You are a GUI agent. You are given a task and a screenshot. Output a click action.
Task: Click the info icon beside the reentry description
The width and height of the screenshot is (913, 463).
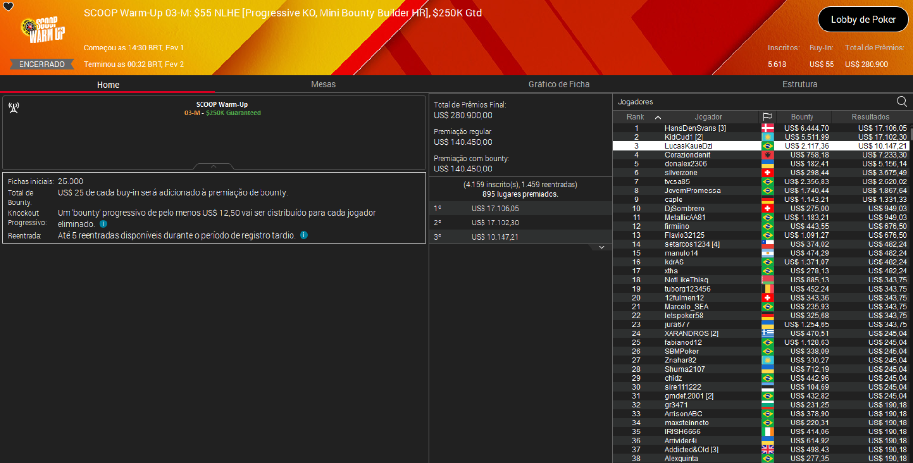[x=304, y=235]
